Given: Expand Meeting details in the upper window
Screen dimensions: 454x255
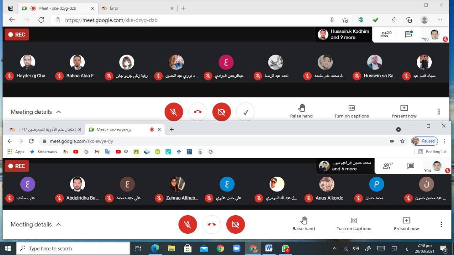Looking at the screenshot, I should 35,112.
